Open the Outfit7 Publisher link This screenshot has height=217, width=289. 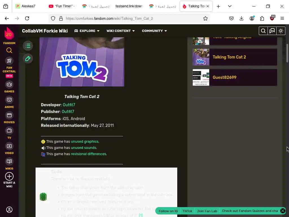click(x=68, y=112)
